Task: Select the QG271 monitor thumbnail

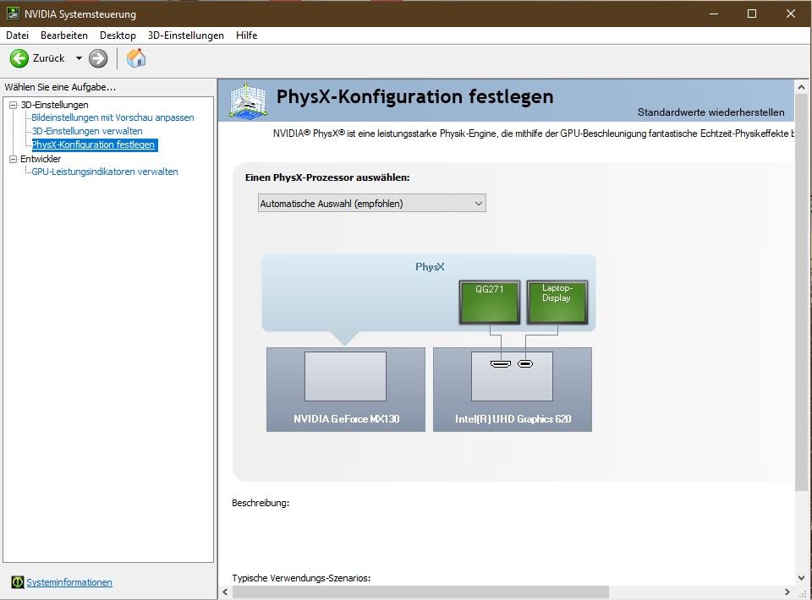Action: click(x=490, y=302)
